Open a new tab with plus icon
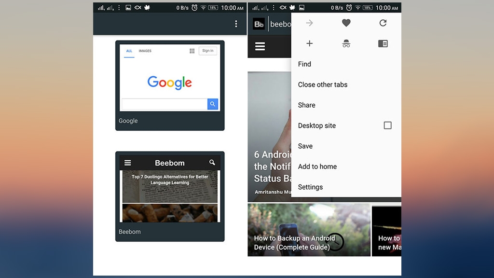494x278 pixels. (x=309, y=43)
